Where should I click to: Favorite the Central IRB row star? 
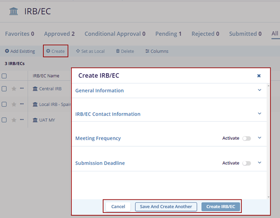[14, 89]
